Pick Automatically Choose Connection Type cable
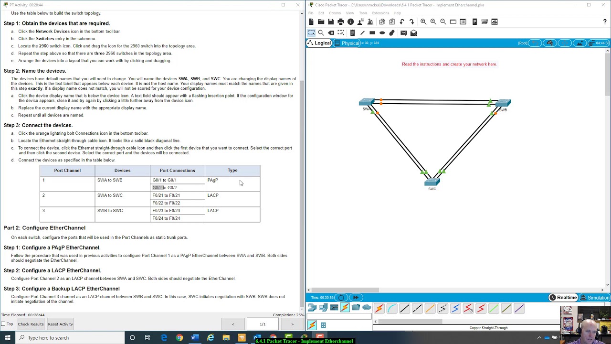The height and width of the screenshot is (344, 611). tap(379, 309)
